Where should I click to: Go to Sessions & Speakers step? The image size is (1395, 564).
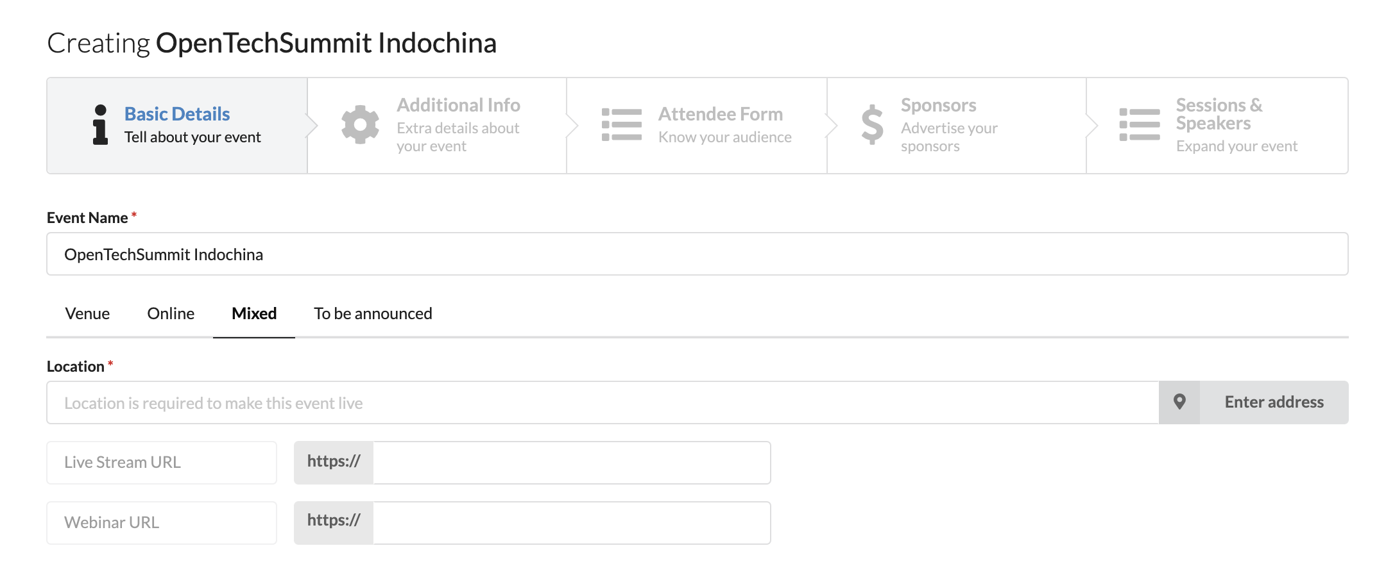pos(1217,126)
